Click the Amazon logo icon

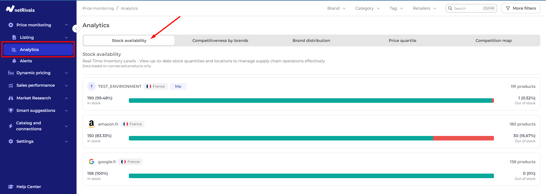tap(91, 124)
